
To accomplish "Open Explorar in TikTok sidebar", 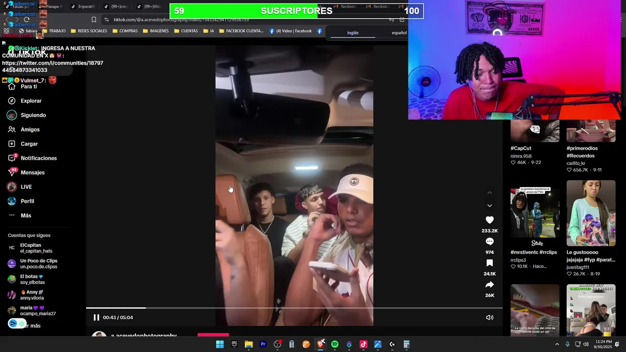I will pyautogui.click(x=25, y=101).
